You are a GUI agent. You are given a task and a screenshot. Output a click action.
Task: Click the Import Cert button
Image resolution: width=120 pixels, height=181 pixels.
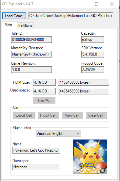tap(49, 115)
